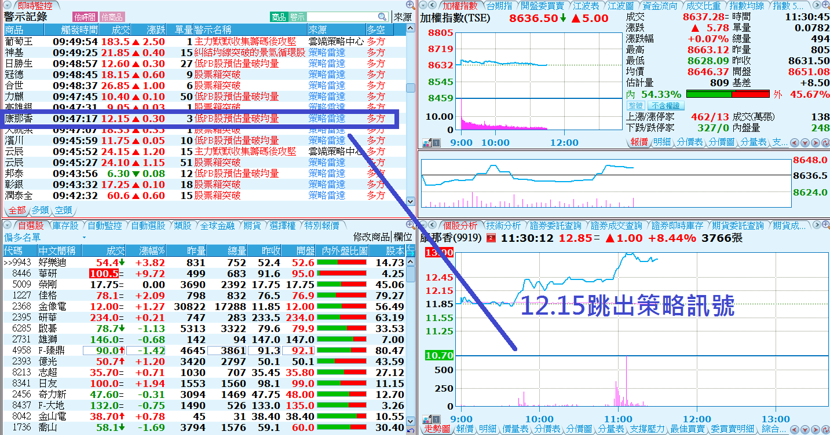Click the 多頭 filter tab button
Image resolution: width=830 pixels, height=435 pixels.
pos(40,210)
